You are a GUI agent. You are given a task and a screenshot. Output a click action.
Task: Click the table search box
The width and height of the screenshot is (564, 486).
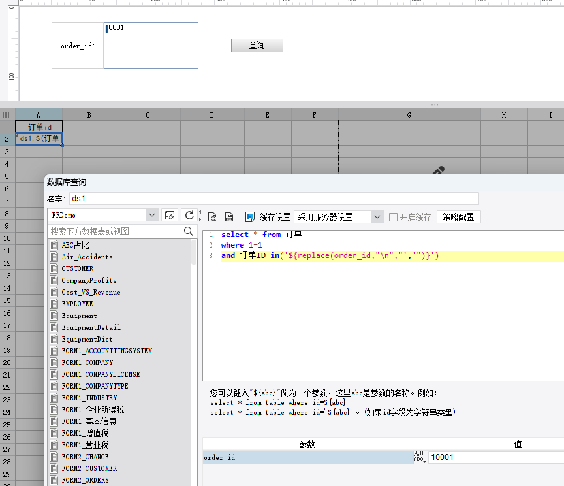pos(115,231)
